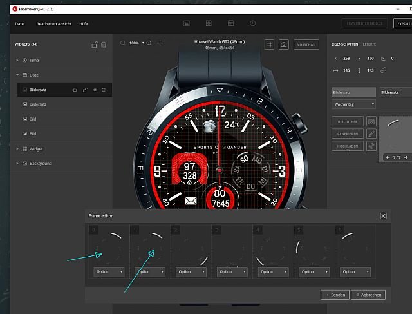Open the clock time toolbar icon
The image size is (412, 314).
(x=252, y=23)
